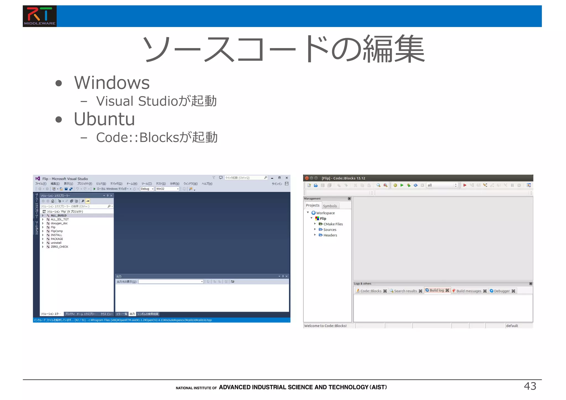The height and width of the screenshot is (400, 566).
Task: Start the Local Windows Debugger in Visual Studio
Action: tap(112, 189)
